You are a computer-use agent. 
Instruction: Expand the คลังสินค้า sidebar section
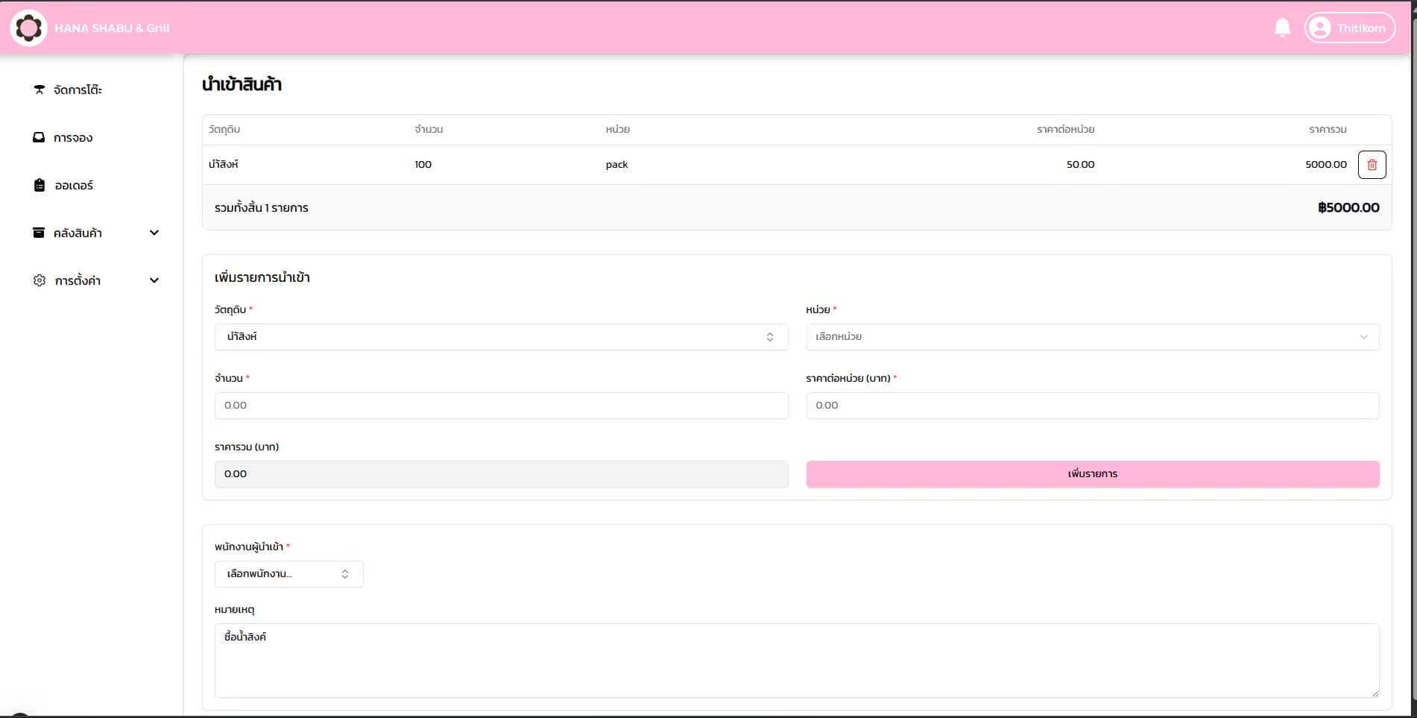pyautogui.click(x=154, y=232)
